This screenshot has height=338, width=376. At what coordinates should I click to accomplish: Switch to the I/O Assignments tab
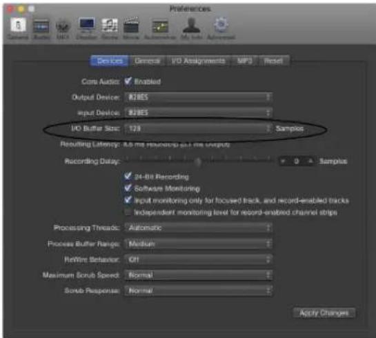(198, 61)
